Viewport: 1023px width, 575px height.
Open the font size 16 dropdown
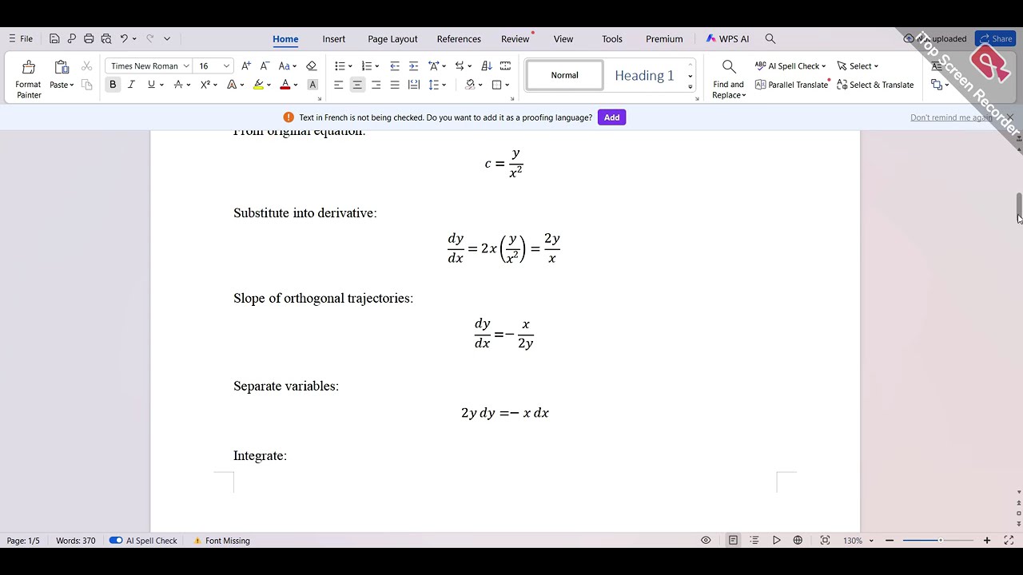(226, 66)
